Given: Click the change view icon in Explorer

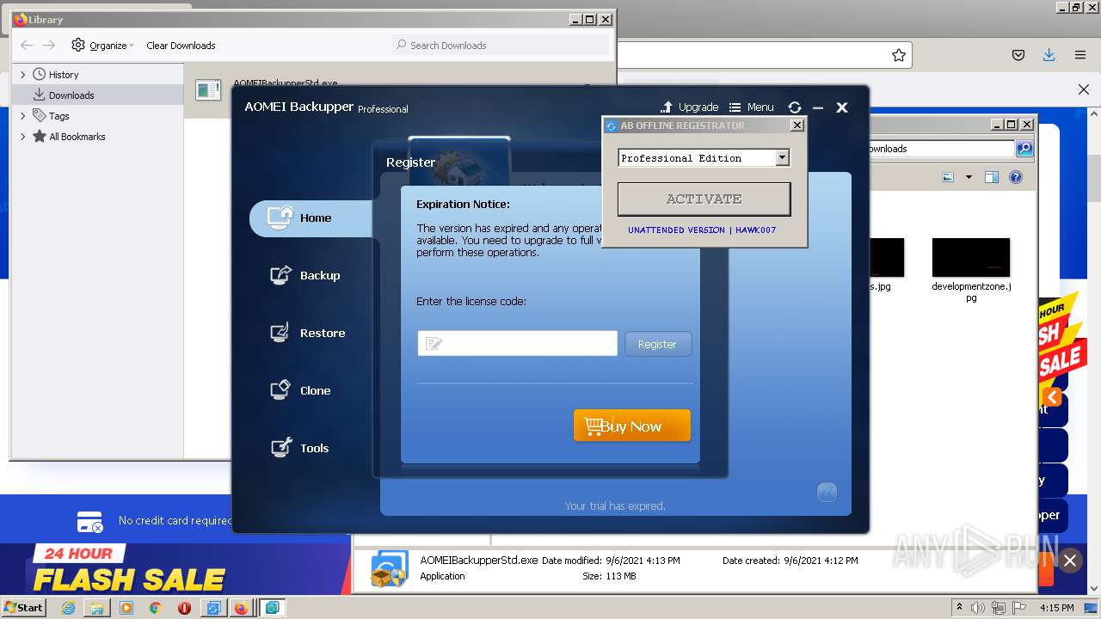Looking at the screenshot, I should (x=948, y=177).
